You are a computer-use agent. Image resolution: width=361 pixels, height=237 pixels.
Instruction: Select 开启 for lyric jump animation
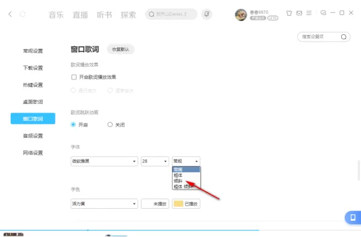(x=73, y=125)
